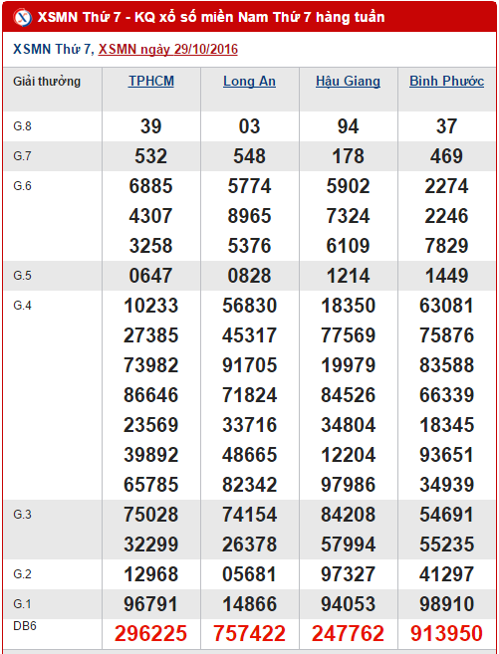The width and height of the screenshot is (499, 654).
Task: Click the Giải thưởng column header
Action: pyautogui.click(x=47, y=81)
